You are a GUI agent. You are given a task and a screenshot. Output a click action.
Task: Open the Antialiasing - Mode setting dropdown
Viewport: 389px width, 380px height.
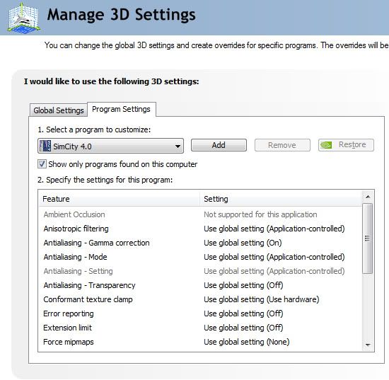tap(274, 257)
